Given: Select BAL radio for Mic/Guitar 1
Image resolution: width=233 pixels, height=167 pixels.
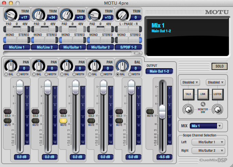Looking at the screenshot, I should [62, 74].
